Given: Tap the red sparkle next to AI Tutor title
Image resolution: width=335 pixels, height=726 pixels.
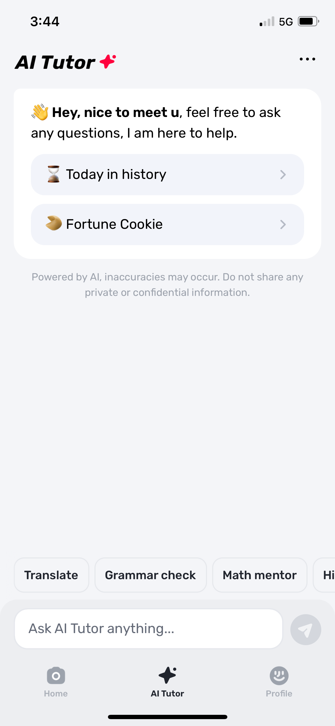Looking at the screenshot, I should tap(108, 61).
